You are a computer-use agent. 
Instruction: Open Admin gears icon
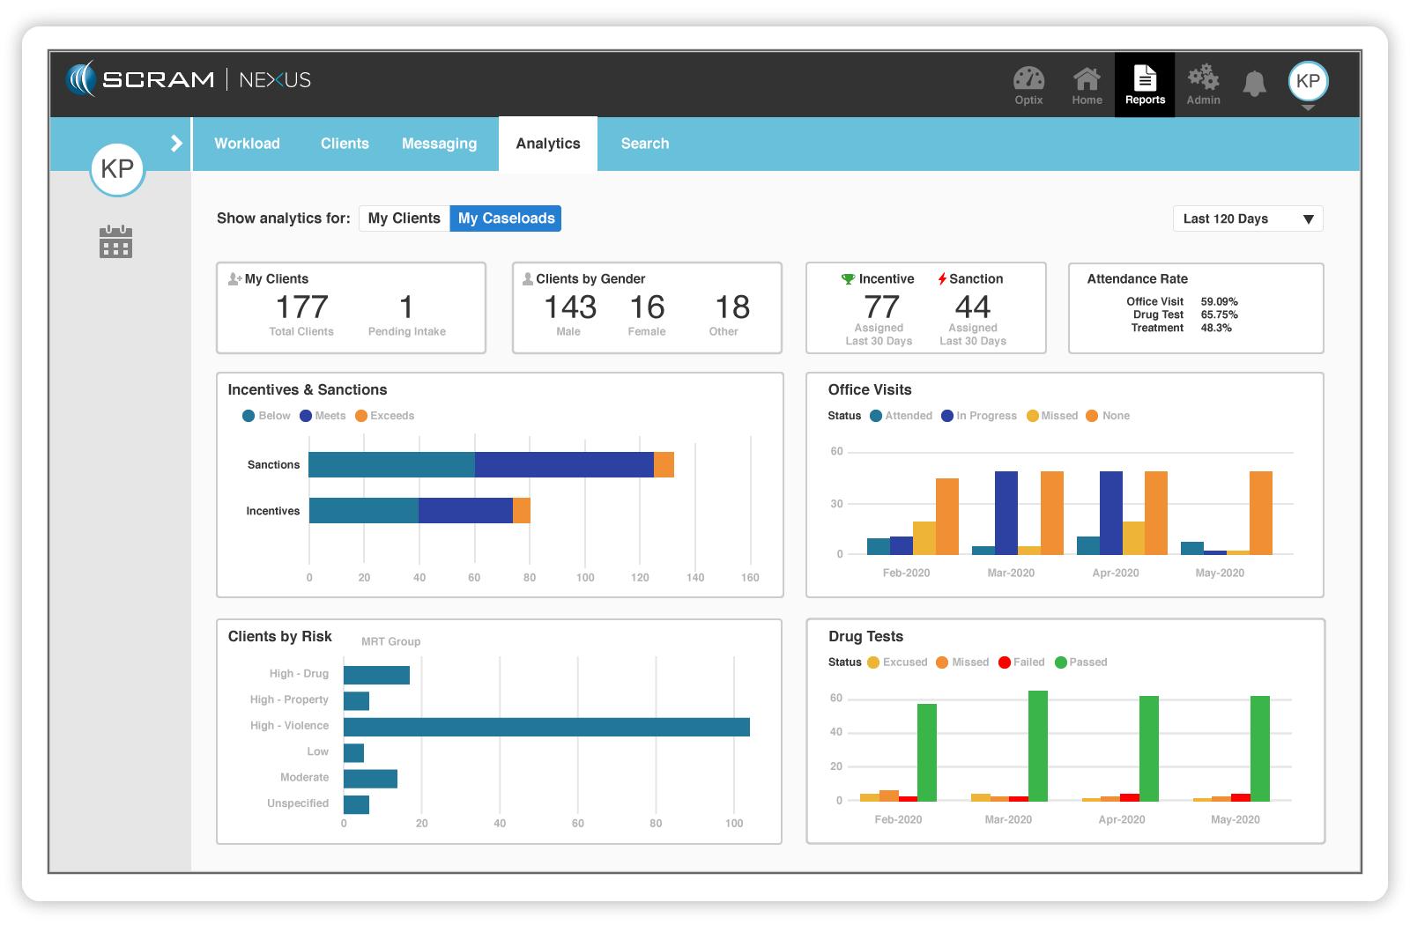(x=1203, y=85)
